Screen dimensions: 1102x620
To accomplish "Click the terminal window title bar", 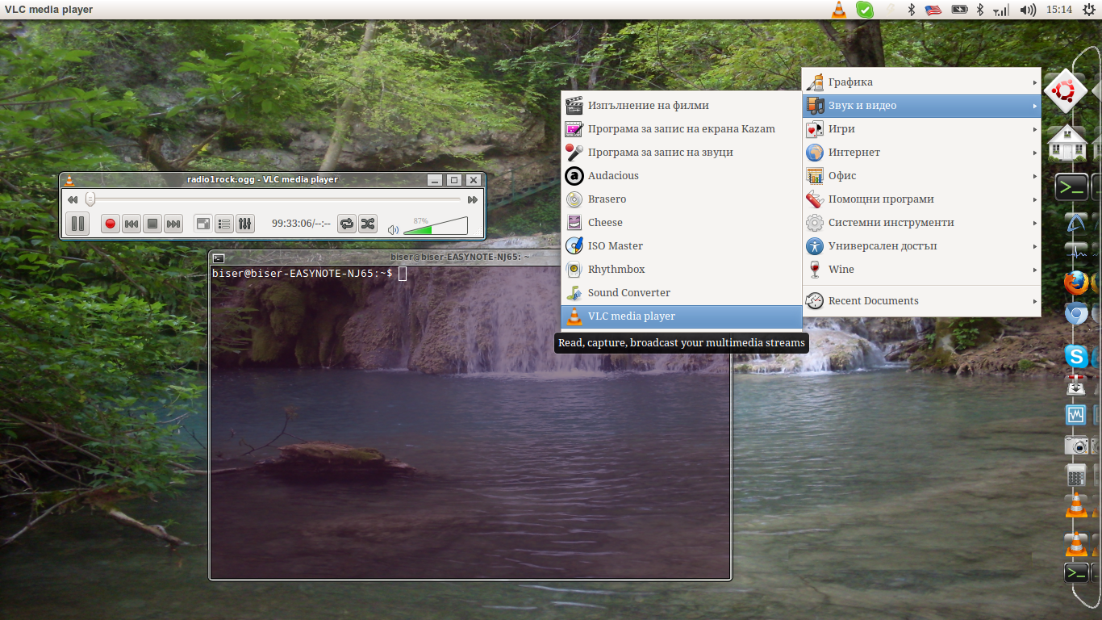I will coord(470,258).
